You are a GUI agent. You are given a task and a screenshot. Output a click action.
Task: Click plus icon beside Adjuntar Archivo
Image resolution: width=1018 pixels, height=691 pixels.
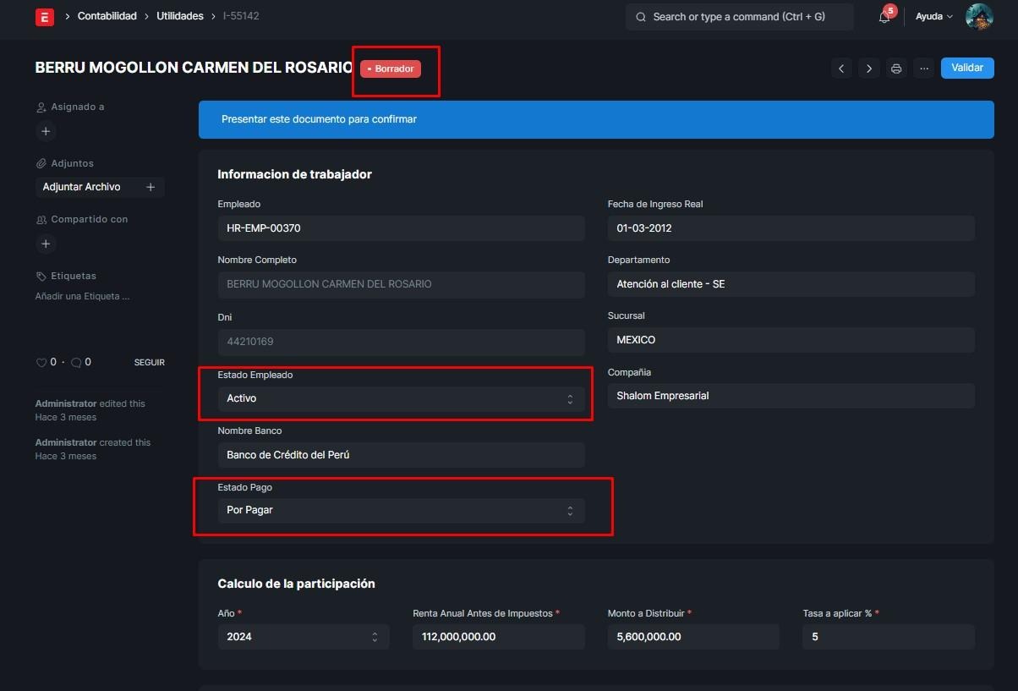click(151, 187)
